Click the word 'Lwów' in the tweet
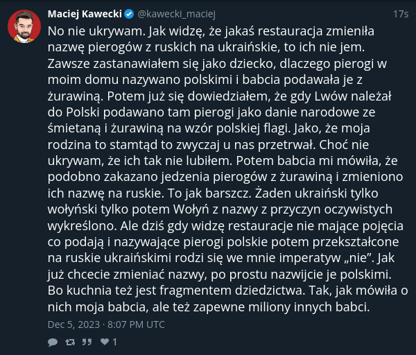This screenshot has width=416, height=355. pos(331,96)
